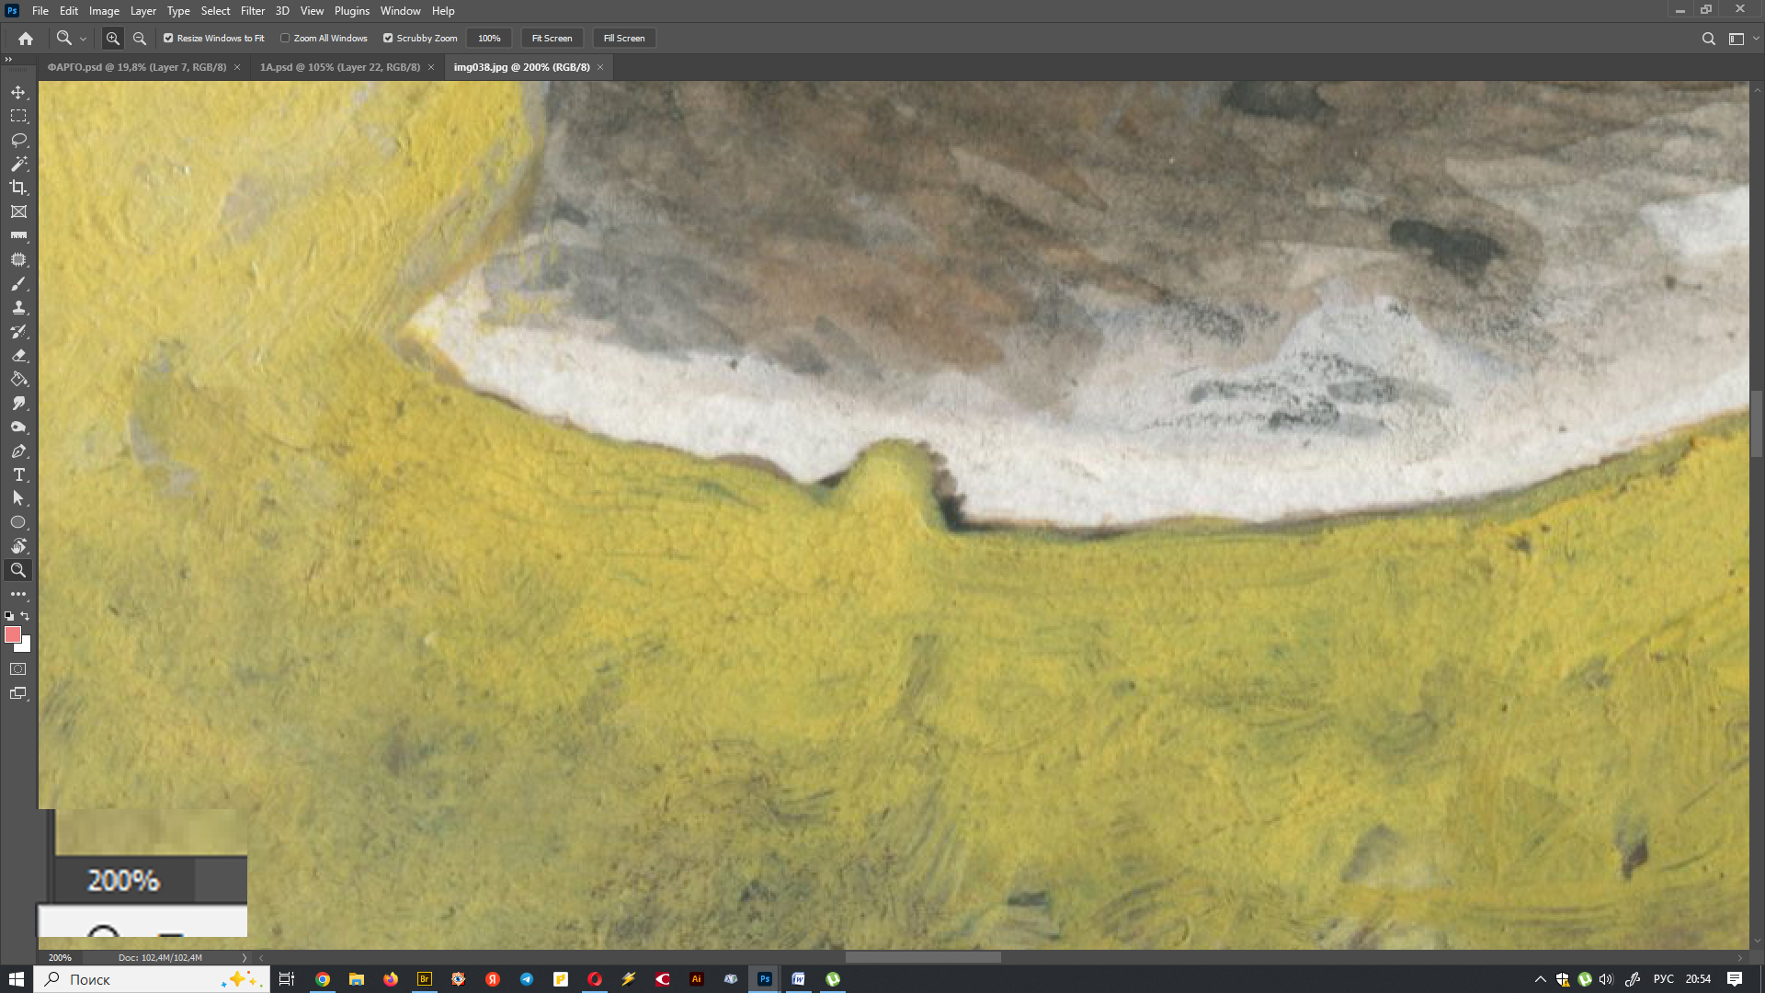Open the Filter menu

point(252,11)
